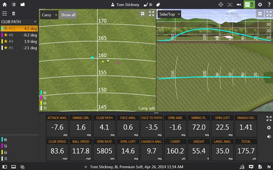
Task: Expand the CLUB PATH parameter dropdown
Action: (19, 22)
